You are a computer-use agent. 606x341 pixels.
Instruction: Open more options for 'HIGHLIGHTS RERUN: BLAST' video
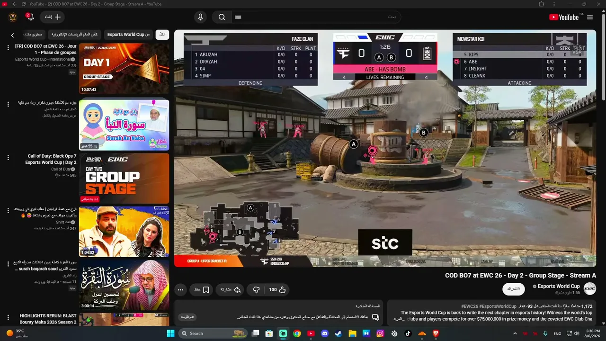8,317
